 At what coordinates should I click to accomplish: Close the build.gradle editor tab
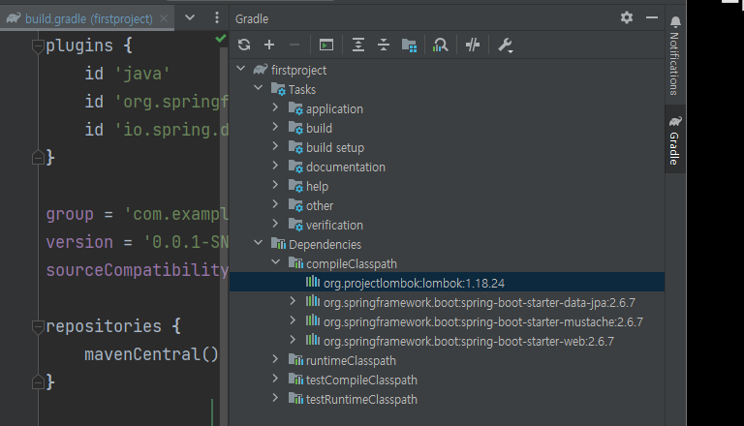pyautogui.click(x=164, y=18)
